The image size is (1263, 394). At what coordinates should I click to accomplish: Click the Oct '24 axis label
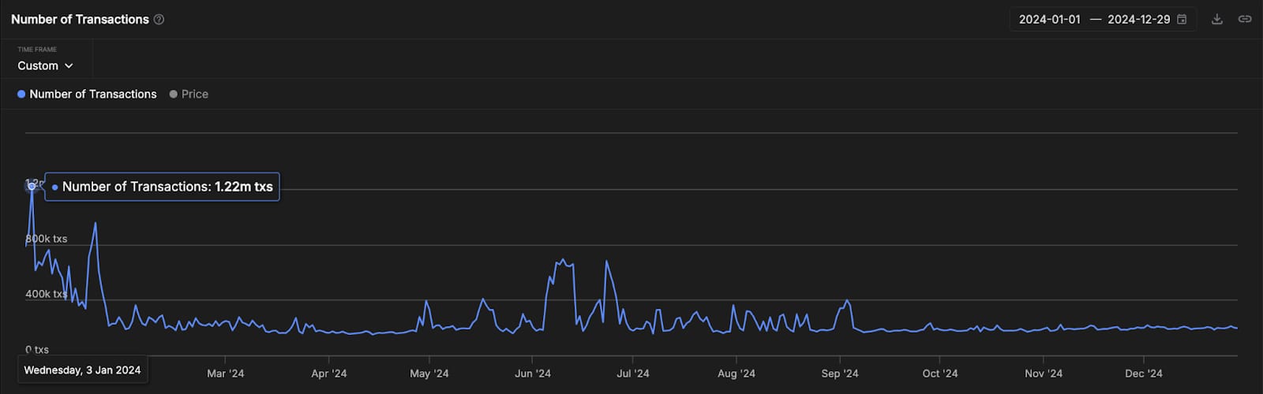click(x=939, y=374)
